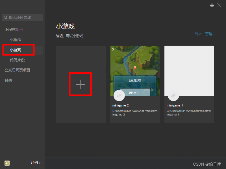The height and width of the screenshot is (169, 226).
Task: Open the settings gear icon
Action: [x=212, y=5]
